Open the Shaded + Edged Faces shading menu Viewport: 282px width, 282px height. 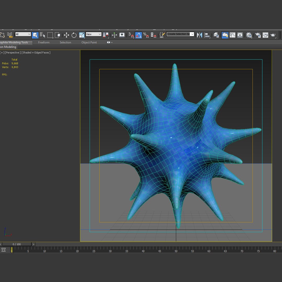click(36, 52)
